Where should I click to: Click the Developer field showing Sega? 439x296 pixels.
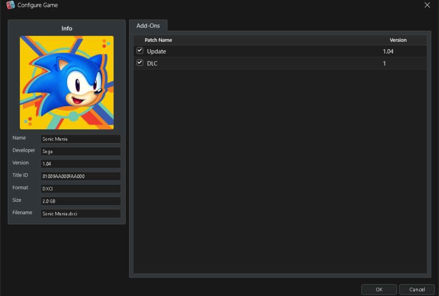pyautogui.click(x=81, y=151)
